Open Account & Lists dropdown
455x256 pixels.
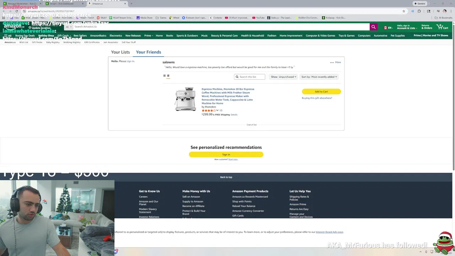(x=407, y=27)
